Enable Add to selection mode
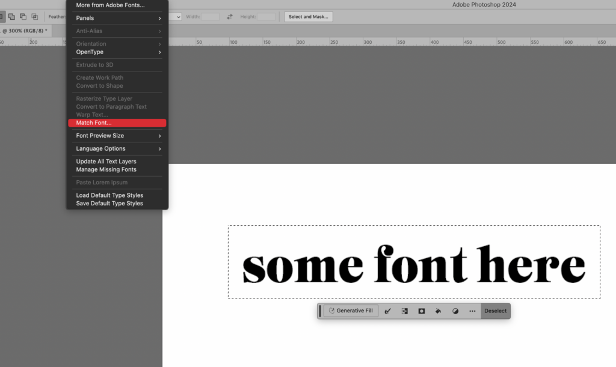Viewport: 616px width, 367px height. (12, 16)
